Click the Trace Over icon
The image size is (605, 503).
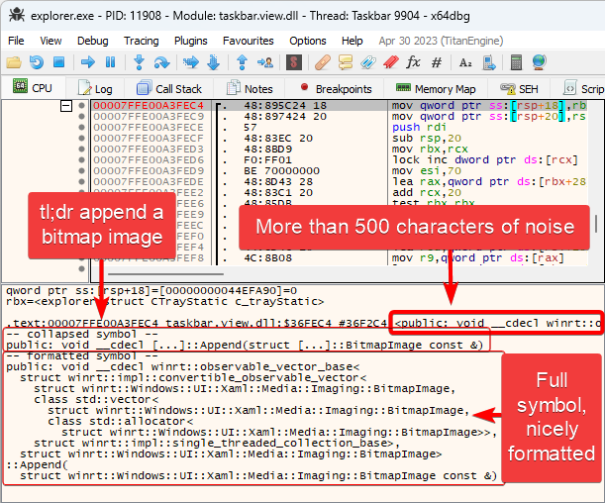coord(213,62)
